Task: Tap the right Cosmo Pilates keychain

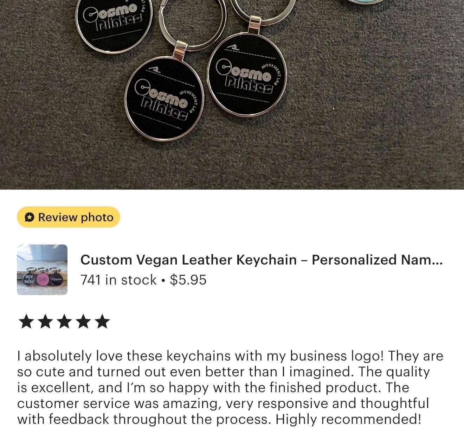Action: 247,75
